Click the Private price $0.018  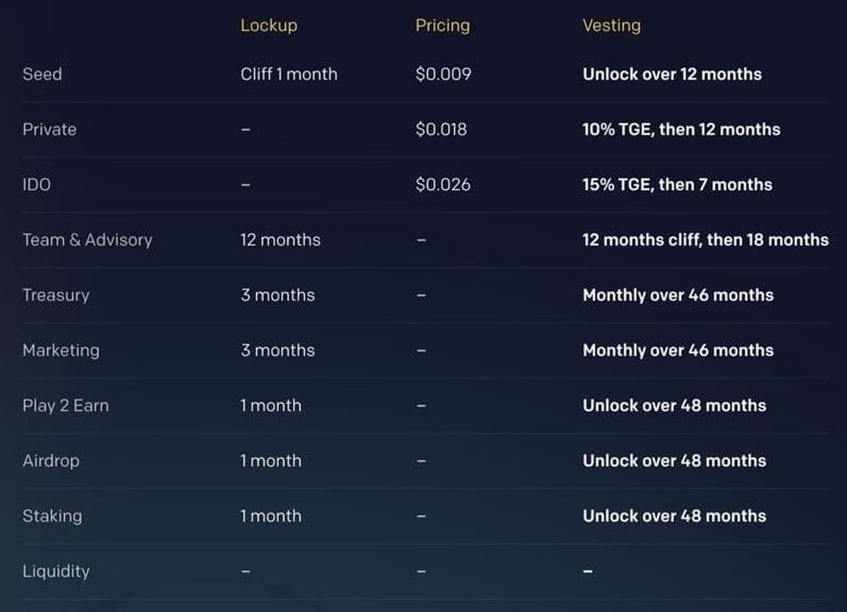tap(441, 129)
